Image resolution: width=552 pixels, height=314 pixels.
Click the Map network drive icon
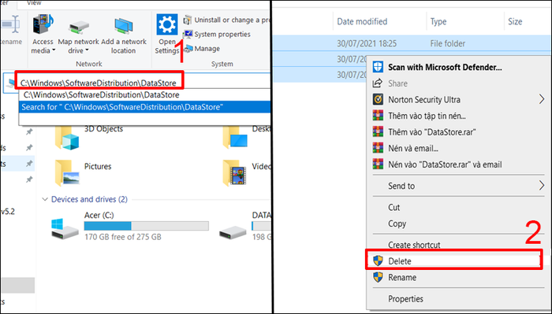click(79, 28)
